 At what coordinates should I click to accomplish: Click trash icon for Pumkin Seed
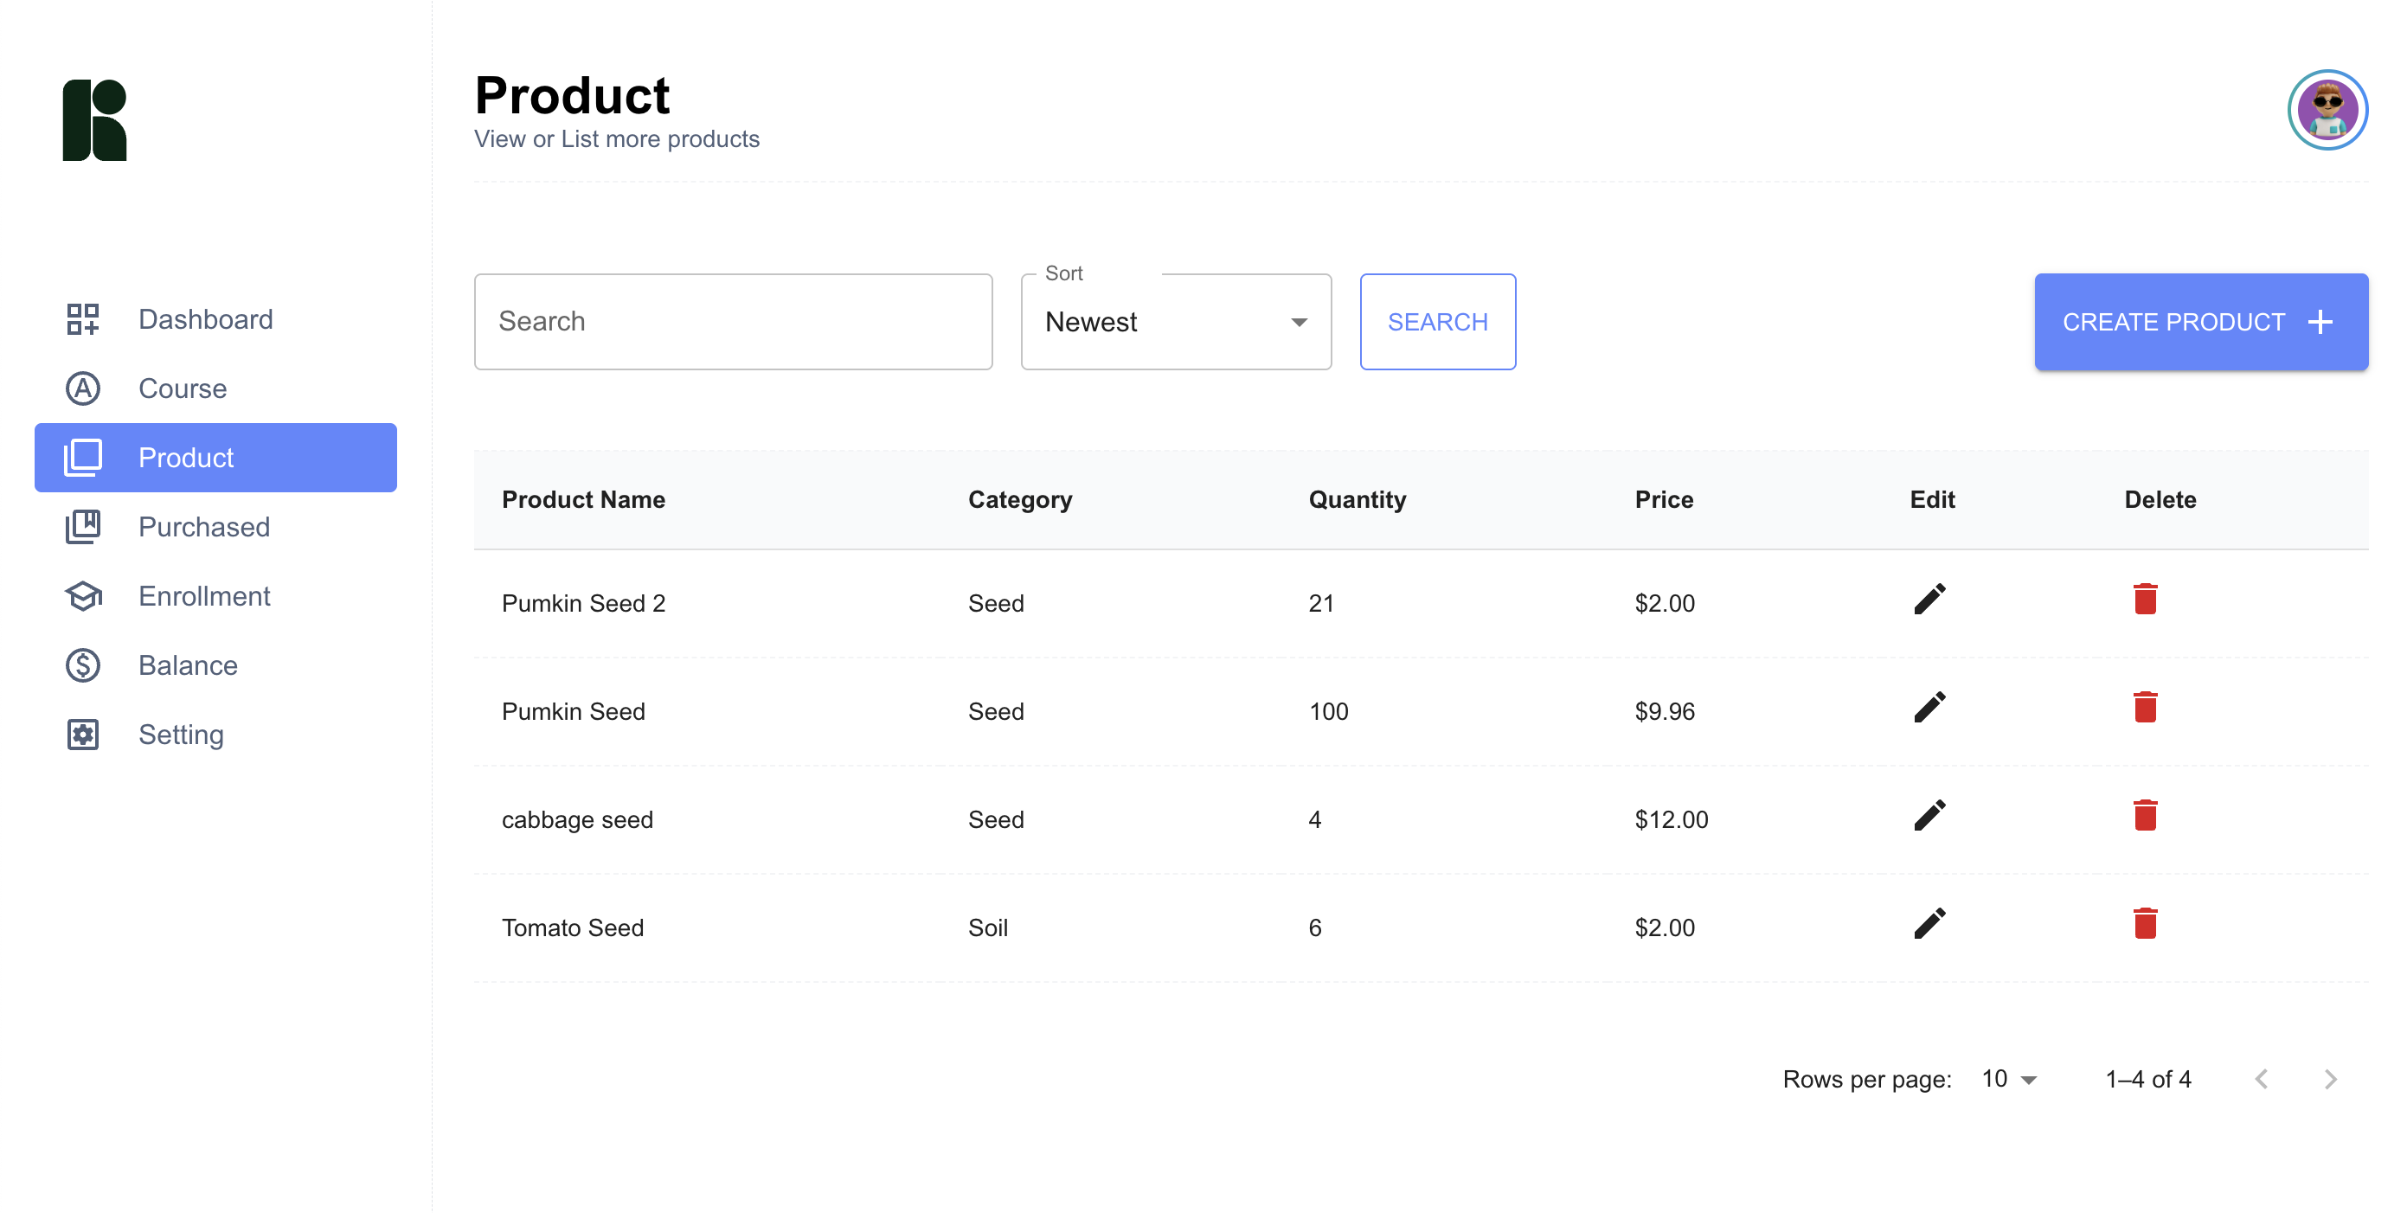point(2145,709)
